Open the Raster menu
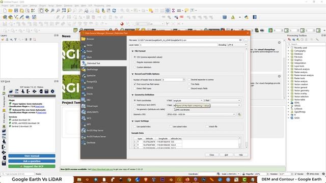The image size is (326, 183). pyautogui.click(x=59, y=6)
